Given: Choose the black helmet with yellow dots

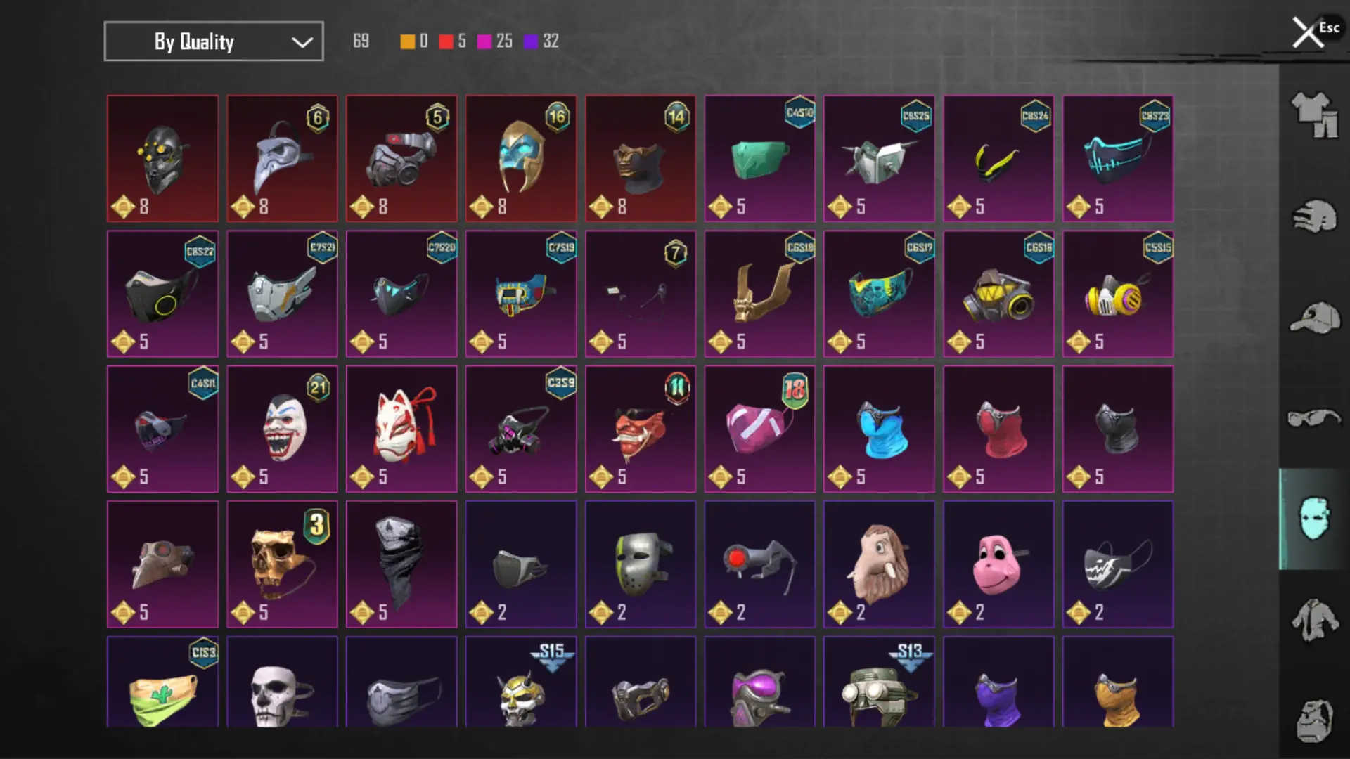Looking at the screenshot, I should [x=162, y=159].
